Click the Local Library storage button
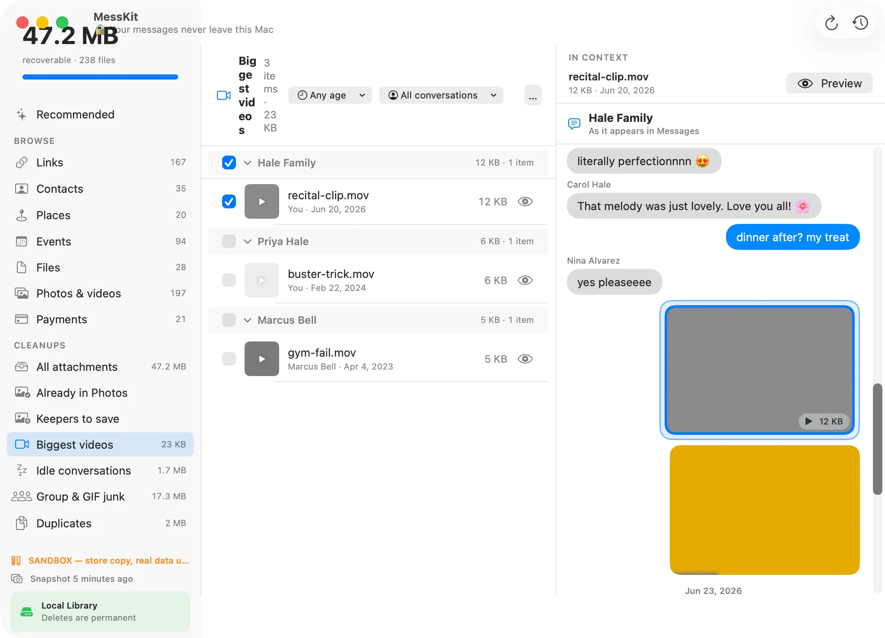 tap(100, 611)
